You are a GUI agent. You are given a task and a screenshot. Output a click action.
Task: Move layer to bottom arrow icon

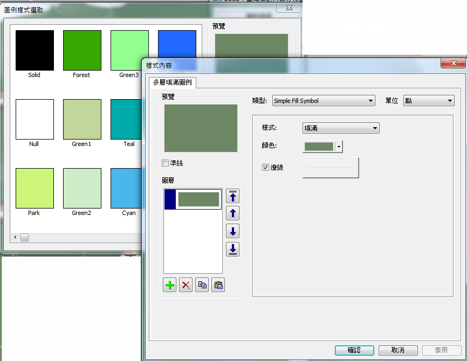click(x=232, y=249)
